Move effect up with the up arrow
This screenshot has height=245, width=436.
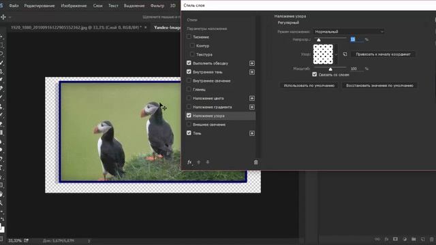(x=198, y=162)
